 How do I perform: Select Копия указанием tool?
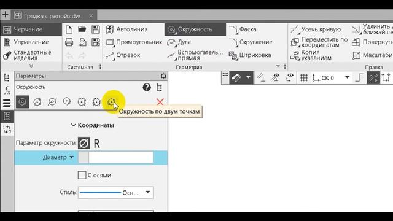point(311,55)
